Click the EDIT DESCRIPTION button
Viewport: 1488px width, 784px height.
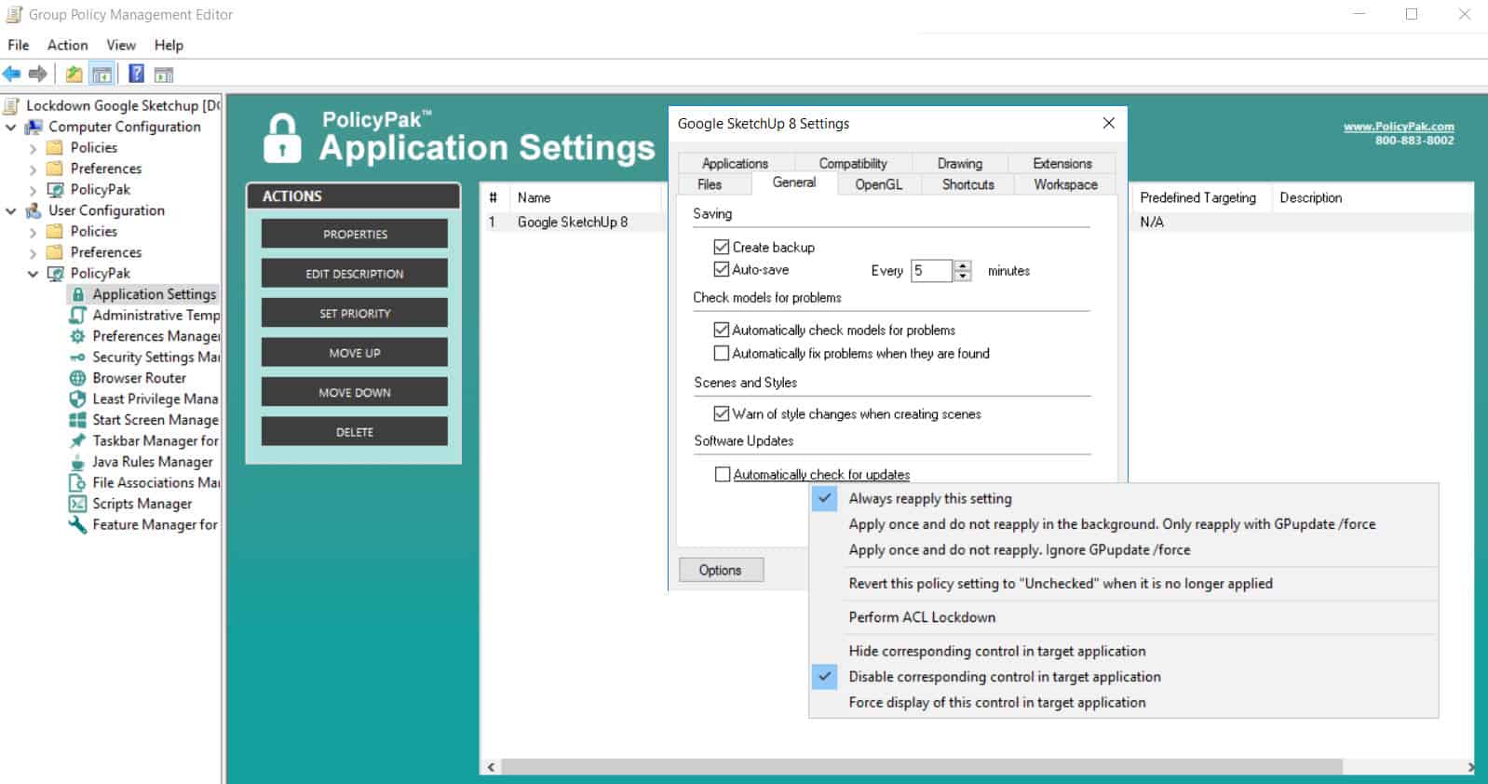pos(354,274)
